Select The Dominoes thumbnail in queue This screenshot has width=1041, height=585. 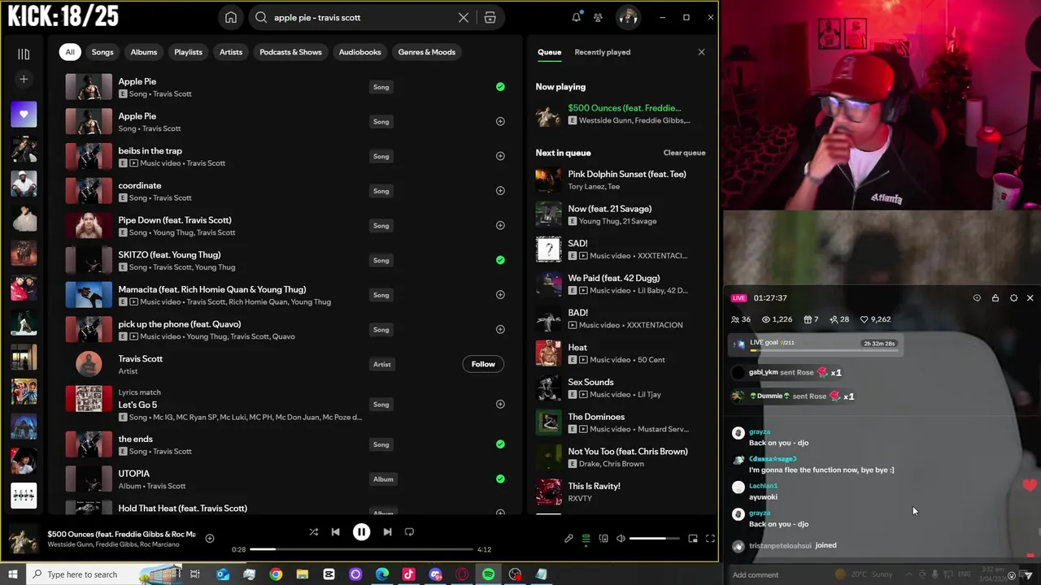(x=549, y=422)
